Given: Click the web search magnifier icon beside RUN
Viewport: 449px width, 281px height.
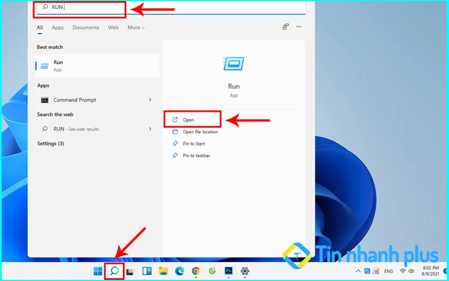Looking at the screenshot, I should point(45,129).
